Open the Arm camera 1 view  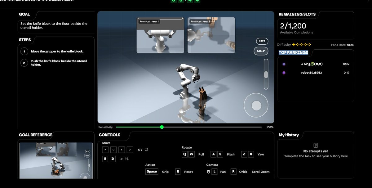tap(160, 35)
